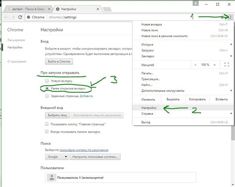This screenshot has height=187, width=235.
Task: Expand the Справка submenu
Action: pyautogui.click(x=183, y=114)
